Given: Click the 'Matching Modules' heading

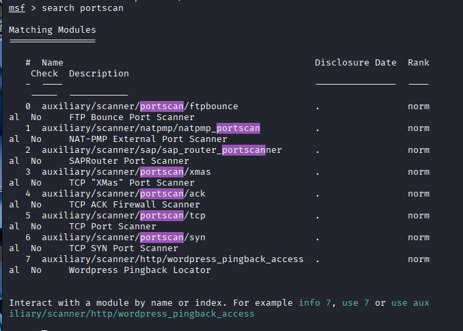Looking at the screenshot, I should (52, 30).
